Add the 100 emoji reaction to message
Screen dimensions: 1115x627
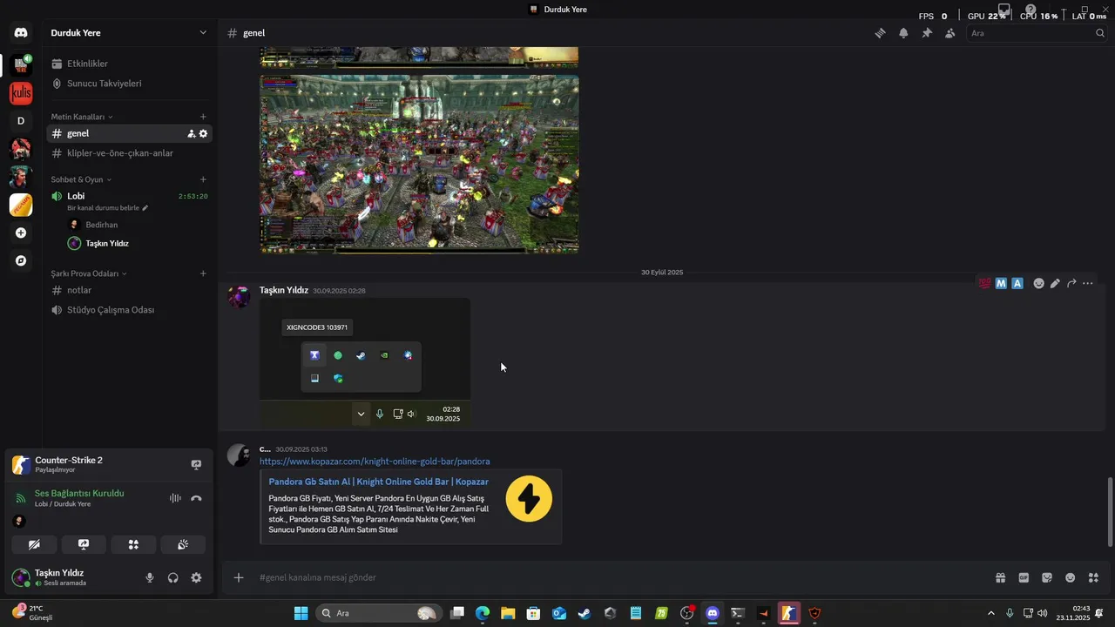pos(984,283)
